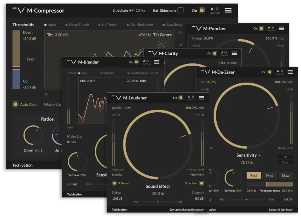Click the Frequency range slider in M-De-Esser

click(x=270, y=184)
